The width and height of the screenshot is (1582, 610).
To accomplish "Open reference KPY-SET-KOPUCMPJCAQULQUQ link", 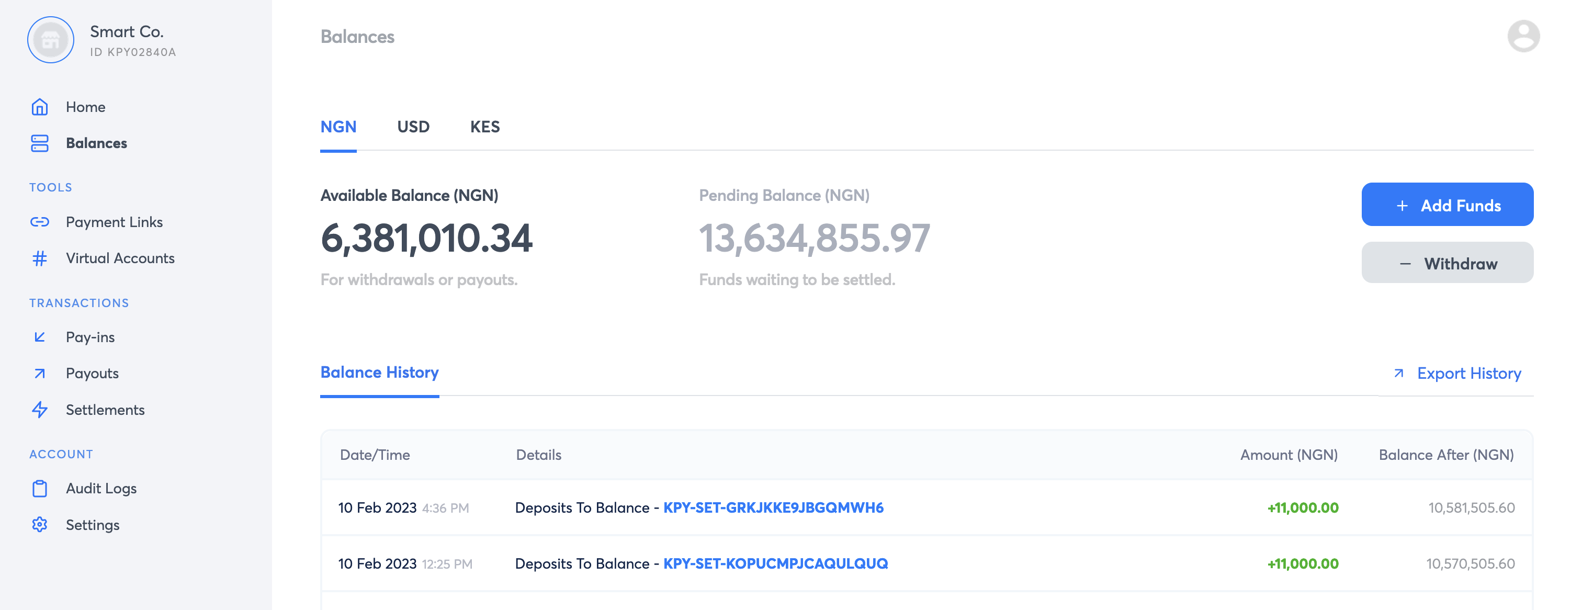I will [775, 563].
